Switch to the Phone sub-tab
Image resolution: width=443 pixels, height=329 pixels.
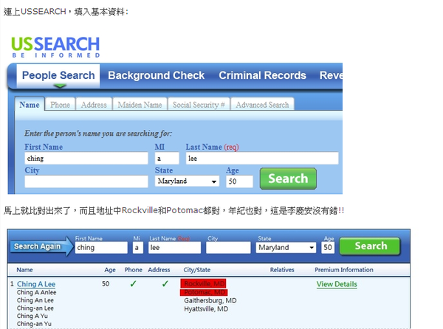60,105
